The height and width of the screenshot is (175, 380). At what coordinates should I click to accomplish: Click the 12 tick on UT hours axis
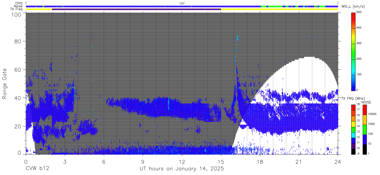coord(182,161)
